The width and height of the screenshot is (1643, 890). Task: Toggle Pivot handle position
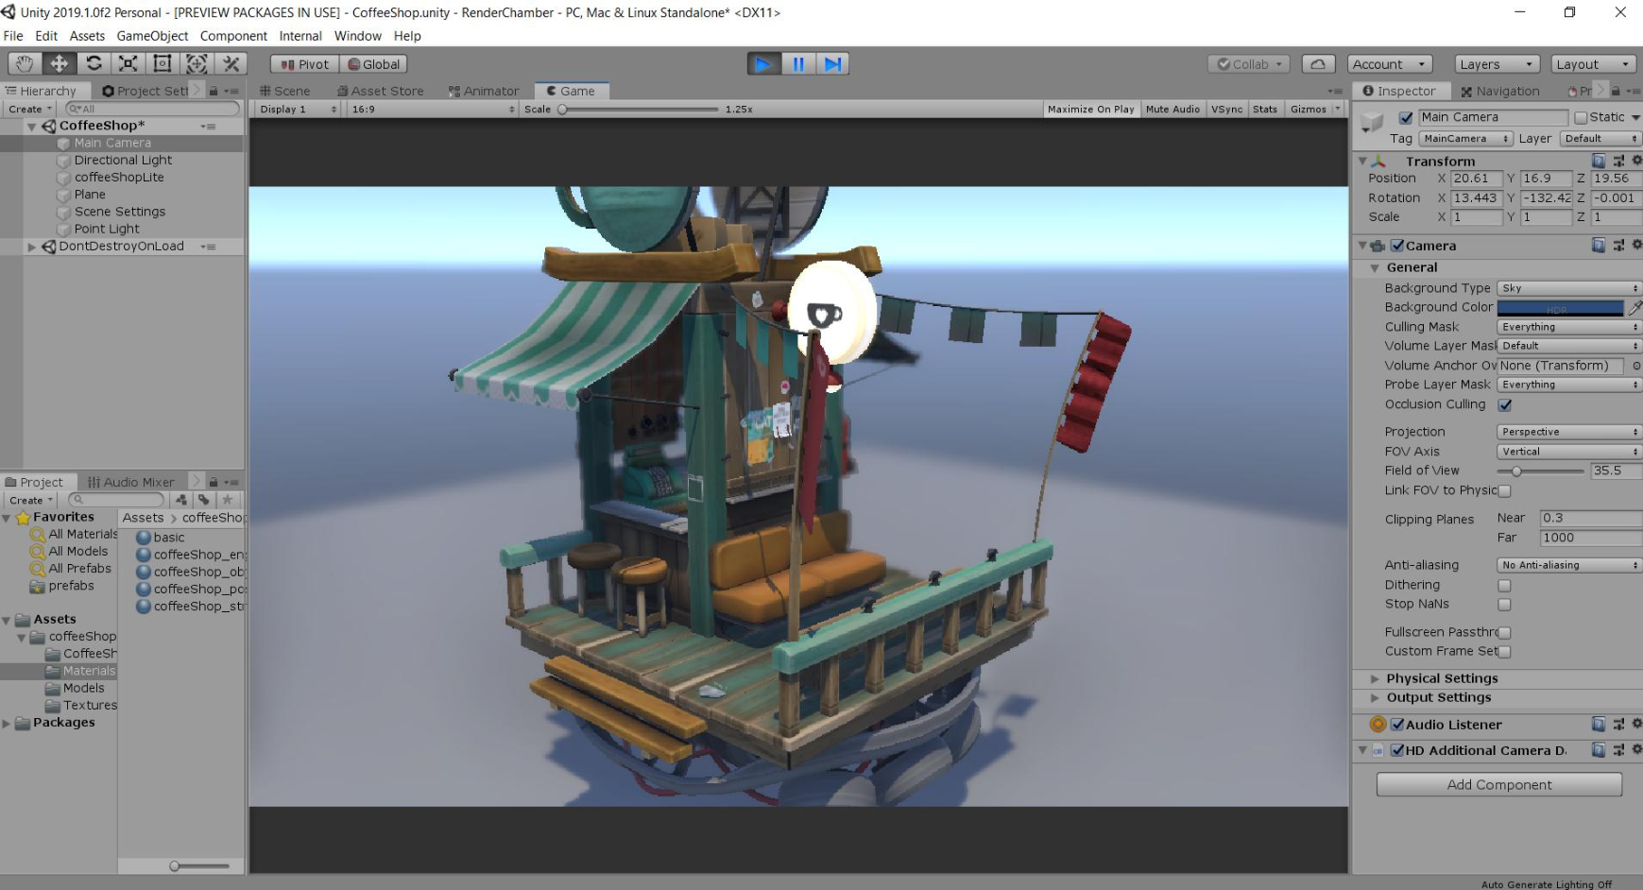(305, 64)
